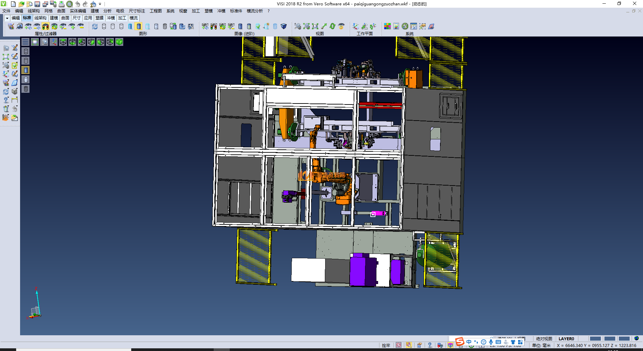Switch to the 线架构 ribbon tab
The height and width of the screenshot is (351, 643).
(41, 18)
